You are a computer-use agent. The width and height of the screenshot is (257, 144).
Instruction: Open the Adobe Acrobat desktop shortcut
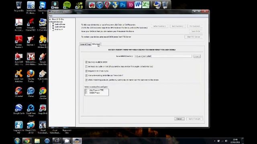click(x=19, y=24)
